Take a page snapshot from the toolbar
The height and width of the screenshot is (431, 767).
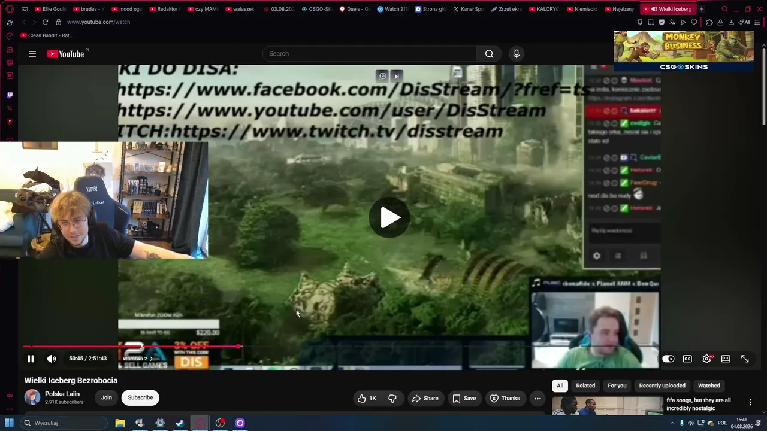pos(651,22)
